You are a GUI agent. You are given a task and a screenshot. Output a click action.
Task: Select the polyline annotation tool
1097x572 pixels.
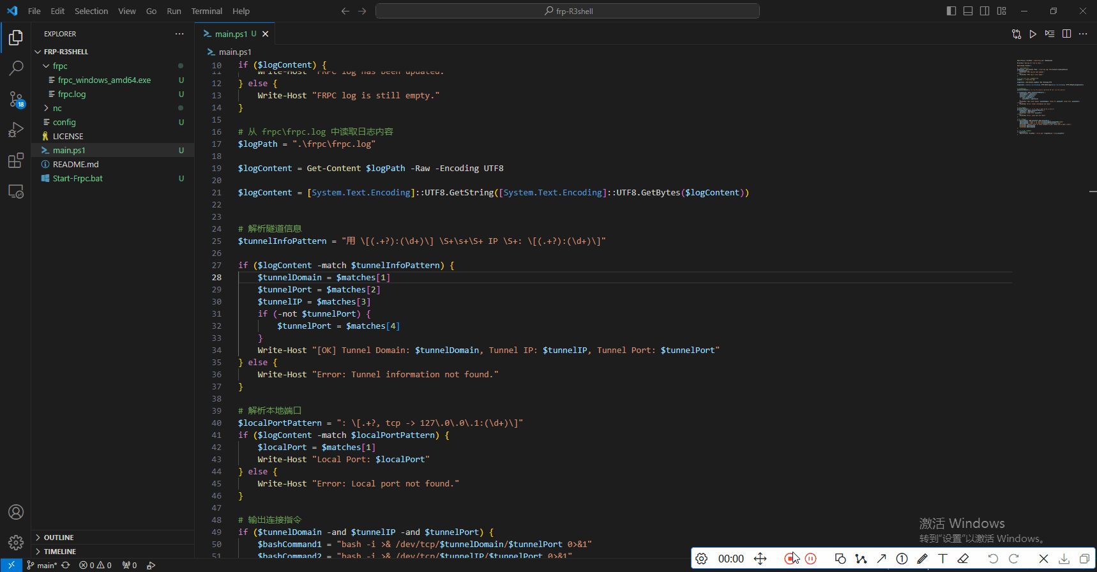point(861,559)
